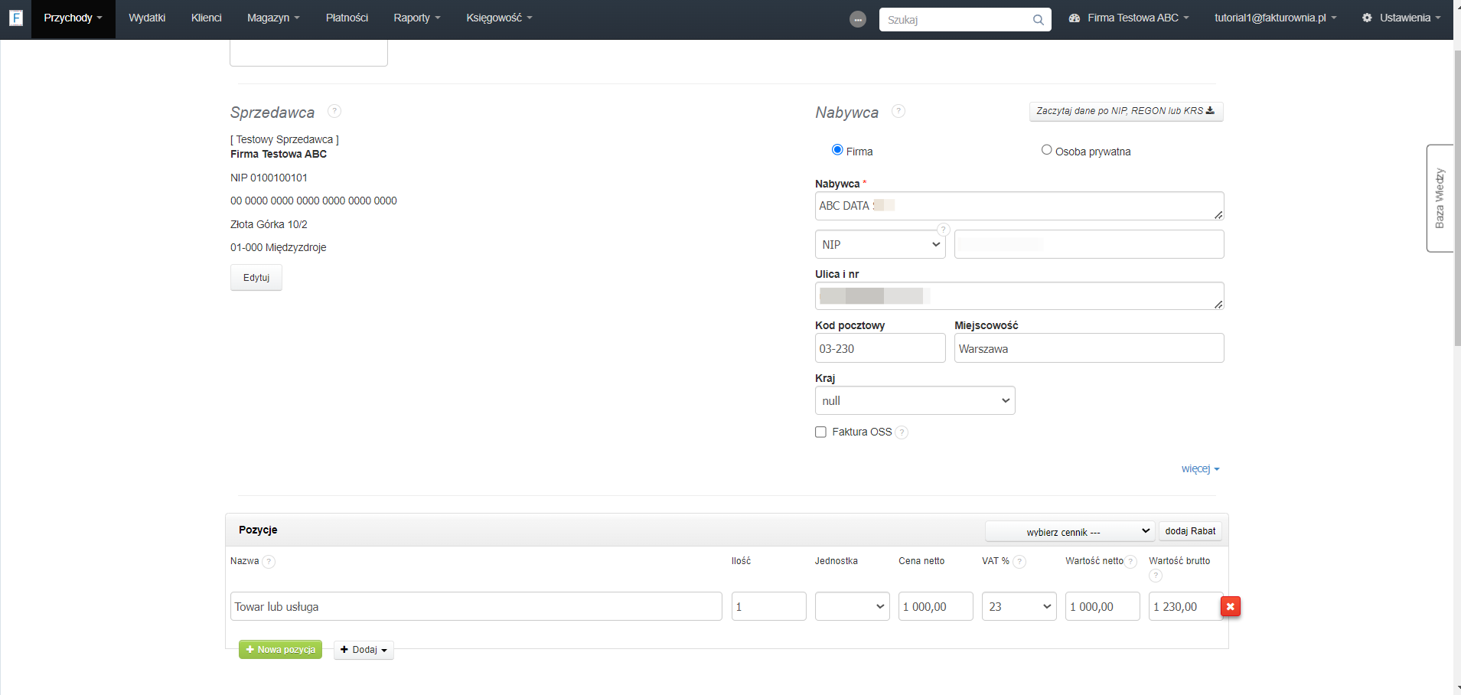The height and width of the screenshot is (695, 1461).
Task: Open the Kraj country dropdown
Action: [x=915, y=400]
